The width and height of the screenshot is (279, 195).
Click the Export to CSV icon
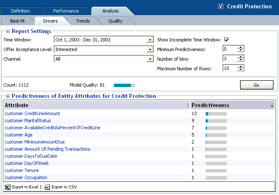(47, 187)
